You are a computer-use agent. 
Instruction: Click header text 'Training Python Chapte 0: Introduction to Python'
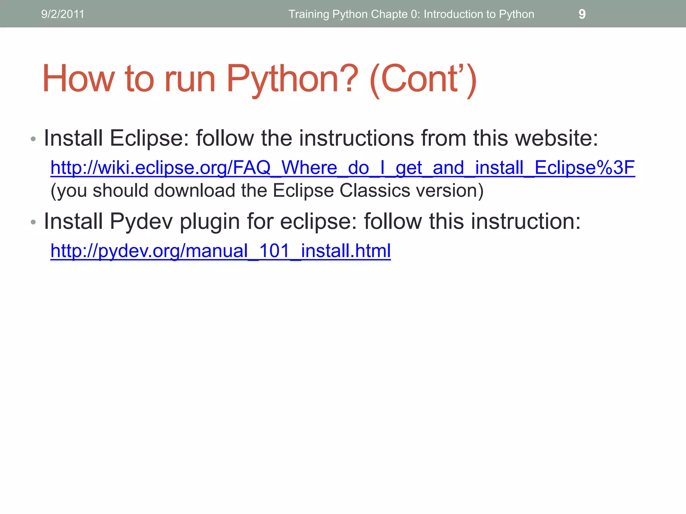click(x=411, y=14)
